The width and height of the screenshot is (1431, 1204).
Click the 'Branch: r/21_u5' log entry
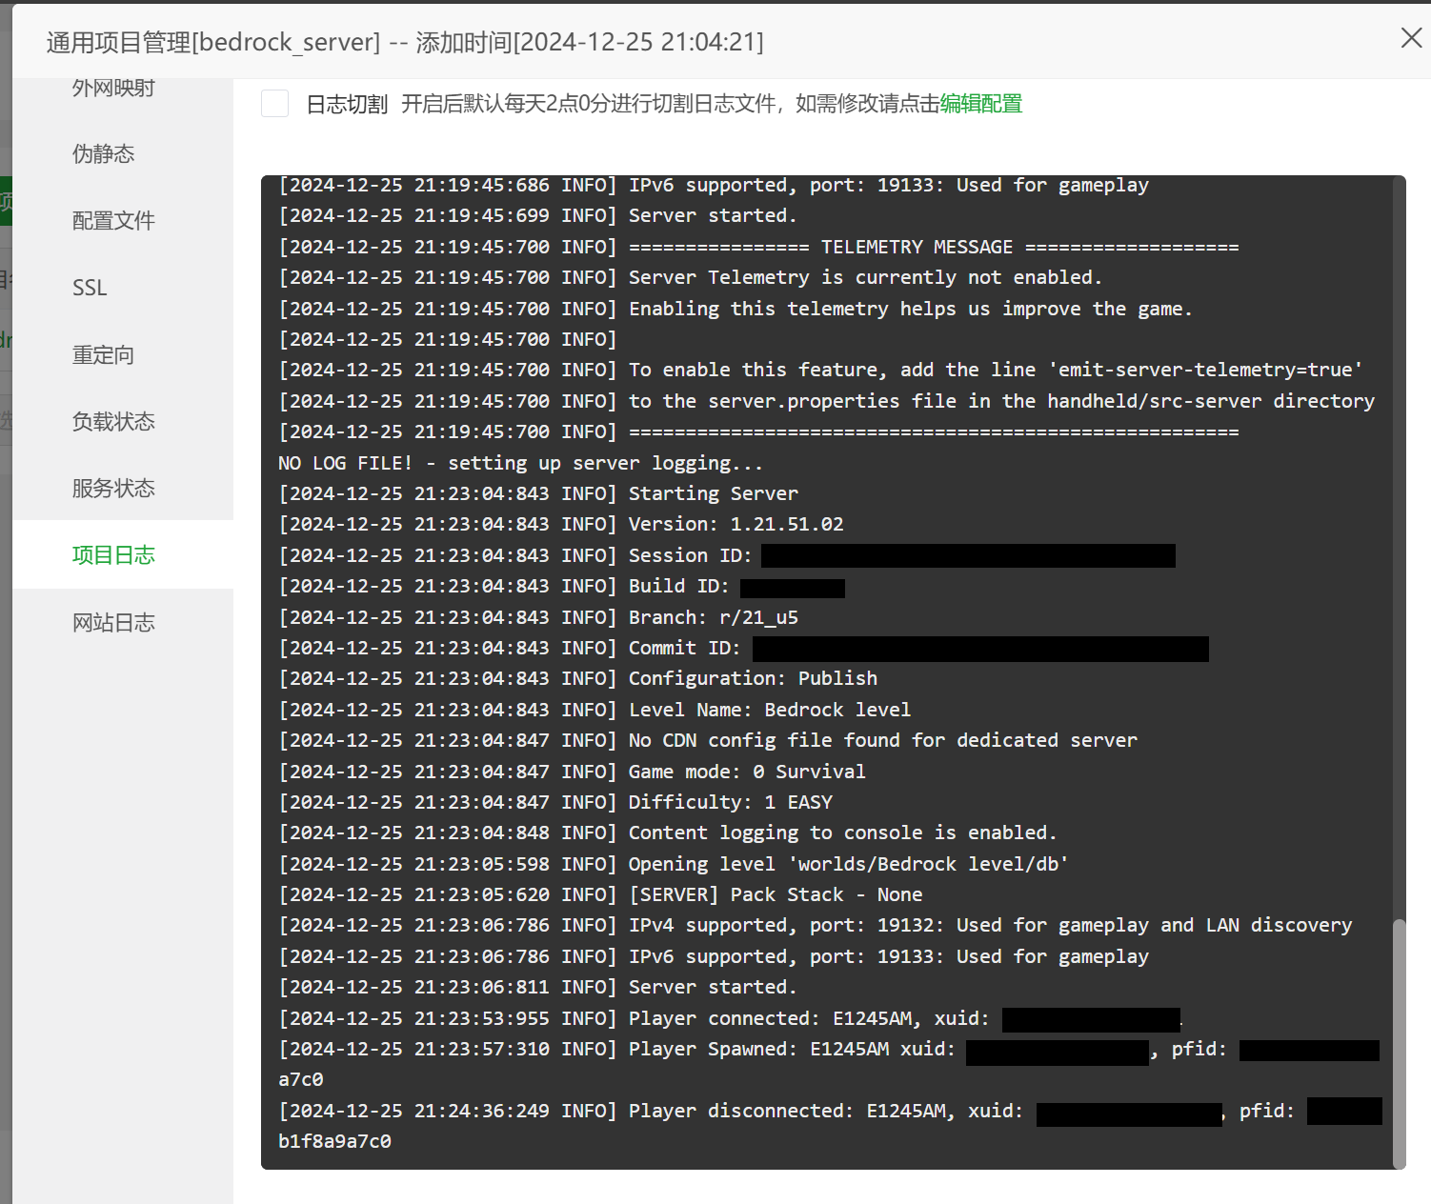(x=538, y=617)
